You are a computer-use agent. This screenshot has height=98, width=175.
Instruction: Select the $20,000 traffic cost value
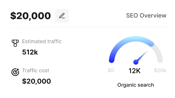point(37,81)
